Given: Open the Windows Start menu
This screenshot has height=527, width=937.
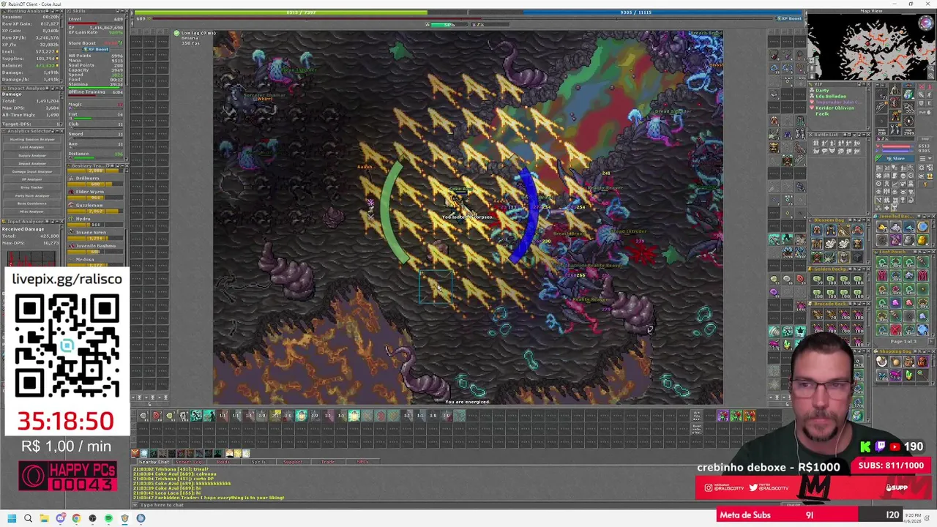Looking at the screenshot, I should 12,518.
